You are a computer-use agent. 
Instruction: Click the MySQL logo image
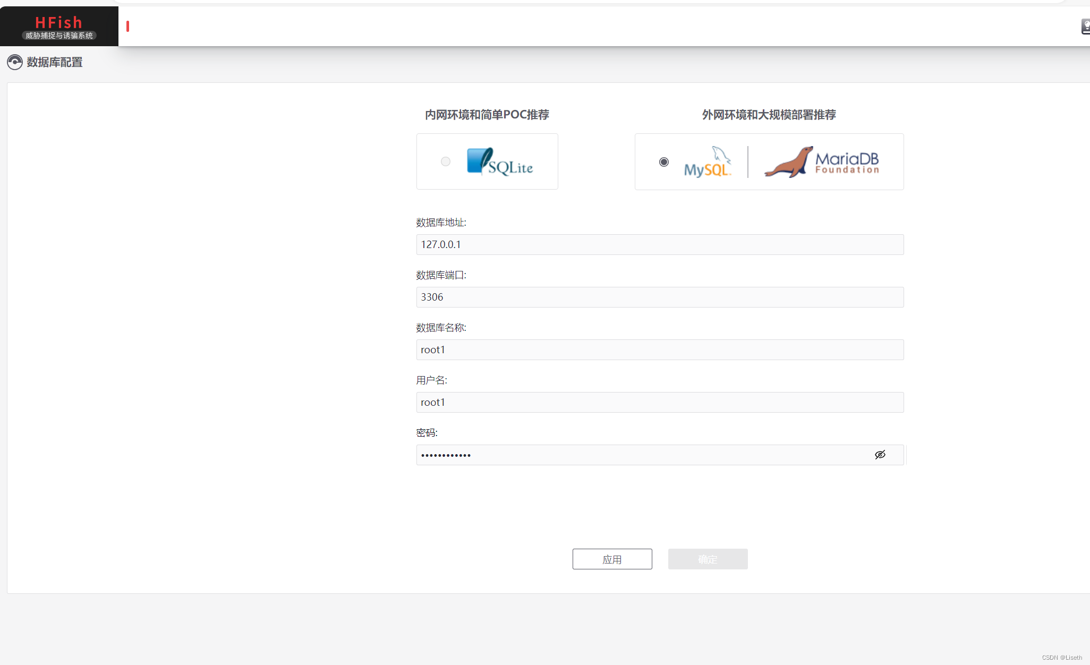[x=708, y=161]
